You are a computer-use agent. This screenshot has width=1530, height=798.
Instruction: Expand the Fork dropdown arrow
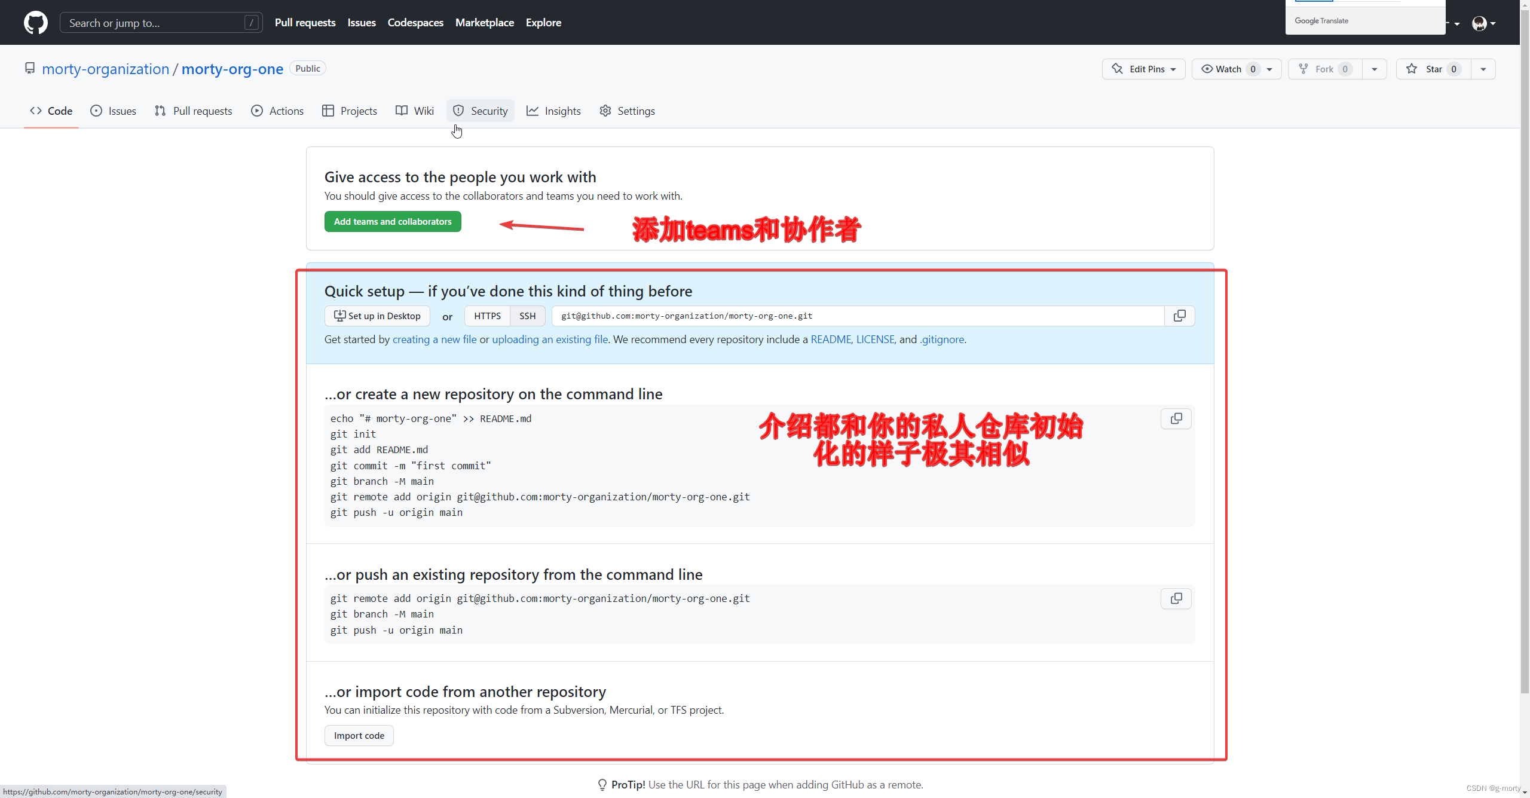[1375, 69]
